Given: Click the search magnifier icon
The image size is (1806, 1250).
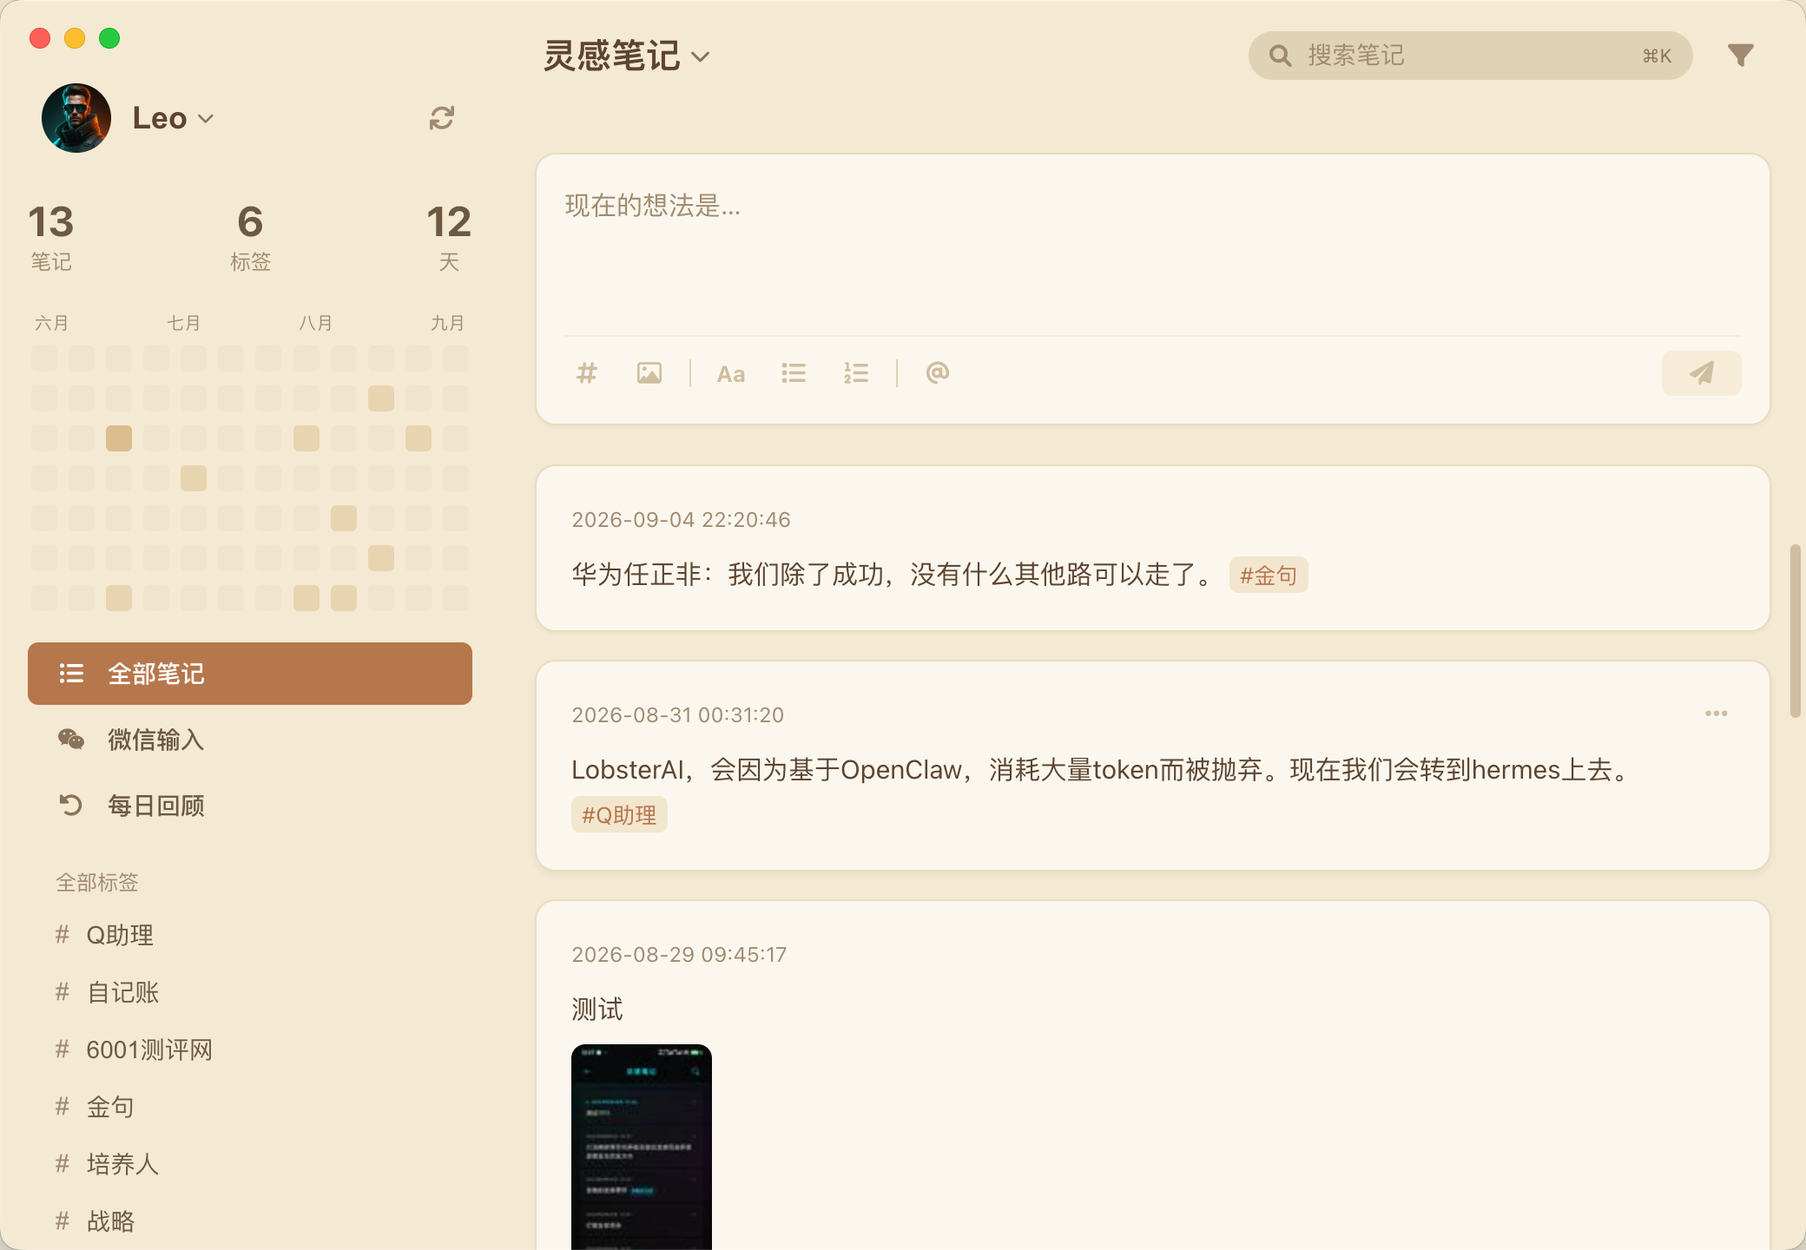Looking at the screenshot, I should pos(1280,56).
